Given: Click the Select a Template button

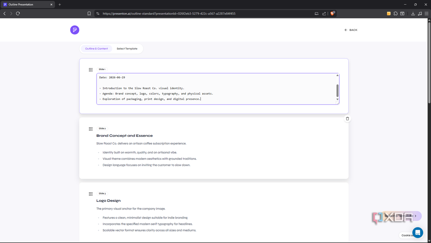Looking at the screenshot, I should (401, 216).
